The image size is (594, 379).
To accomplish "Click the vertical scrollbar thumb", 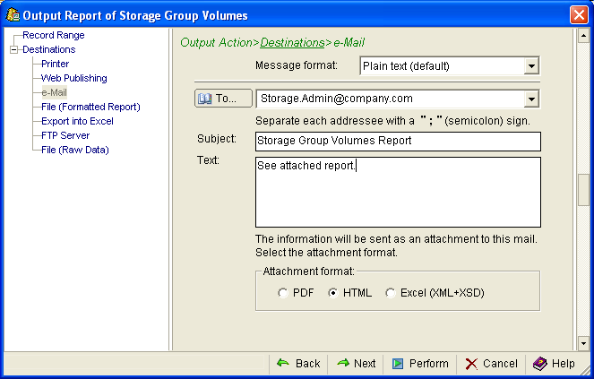I will [583, 190].
